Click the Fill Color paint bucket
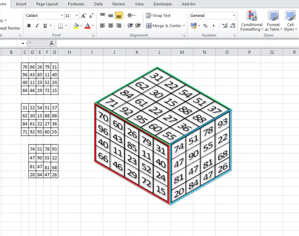This screenshot has width=299, height=236. (76, 26)
